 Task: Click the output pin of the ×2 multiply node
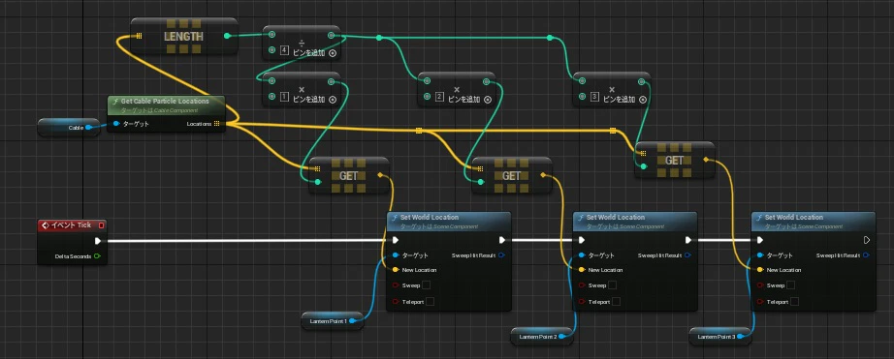[487, 81]
